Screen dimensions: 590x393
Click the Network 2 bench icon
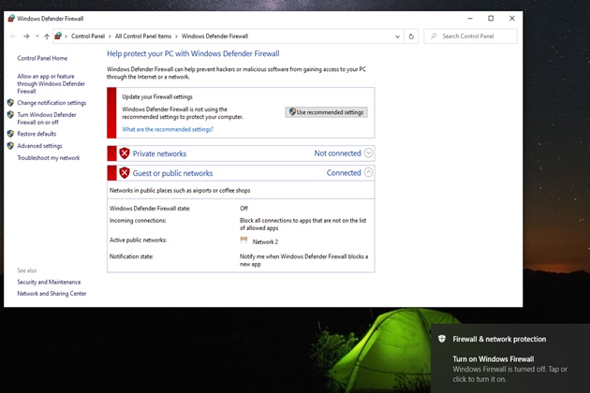[x=243, y=240]
